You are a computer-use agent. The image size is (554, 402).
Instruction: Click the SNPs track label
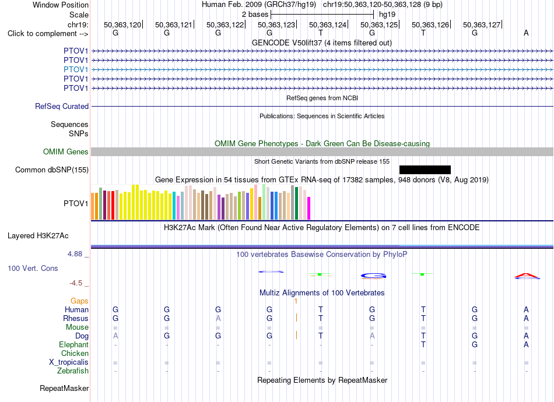(x=79, y=134)
